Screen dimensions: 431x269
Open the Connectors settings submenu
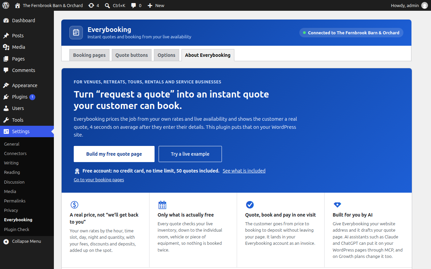(x=27, y=153)
